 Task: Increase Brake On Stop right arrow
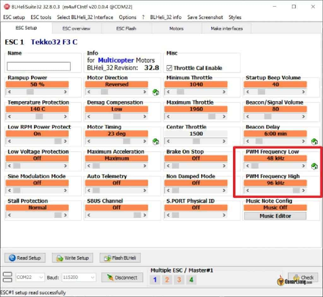[x=224, y=166]
